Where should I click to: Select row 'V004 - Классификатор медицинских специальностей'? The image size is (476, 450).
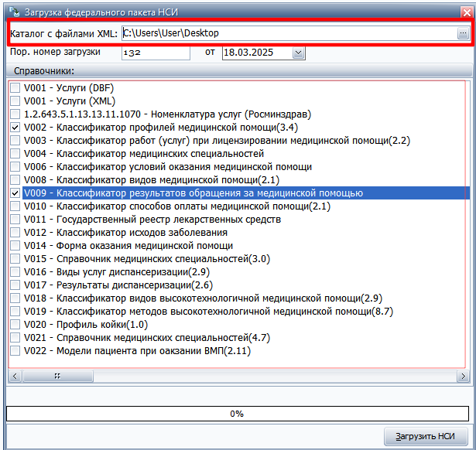pos(144,154)
